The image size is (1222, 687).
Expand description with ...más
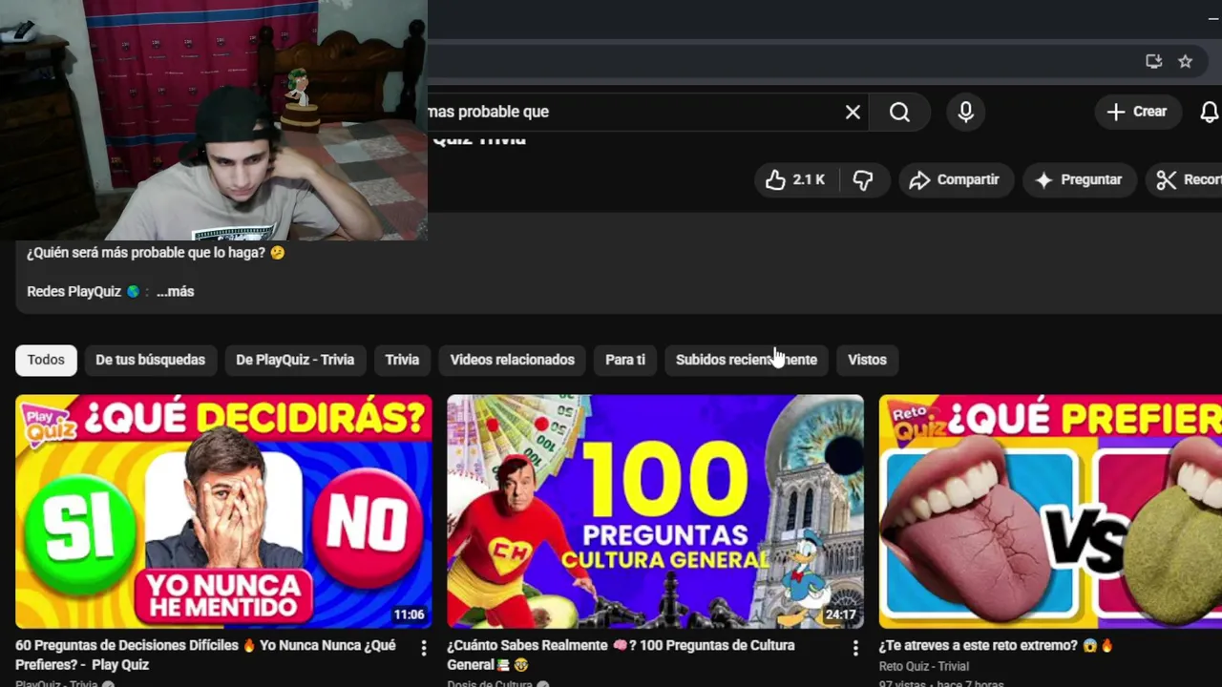[176, 292]
